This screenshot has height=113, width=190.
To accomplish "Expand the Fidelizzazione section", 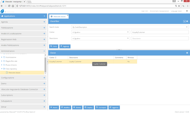I will click(44, 28).
